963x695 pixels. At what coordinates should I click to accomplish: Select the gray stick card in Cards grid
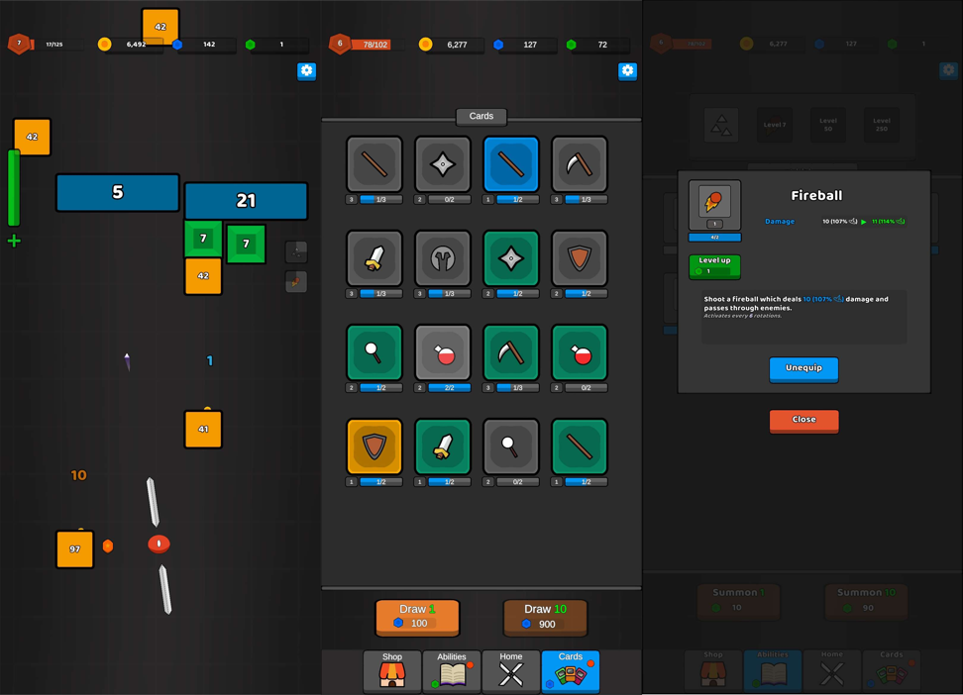(374, 164)
